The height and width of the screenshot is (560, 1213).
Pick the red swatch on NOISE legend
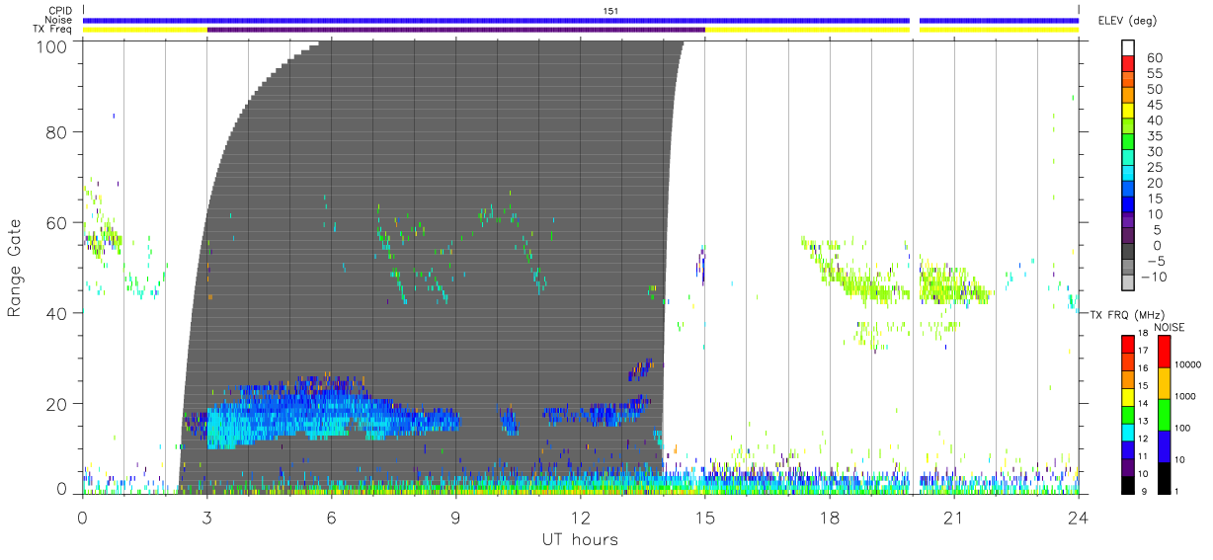(x=1164, y=352)
